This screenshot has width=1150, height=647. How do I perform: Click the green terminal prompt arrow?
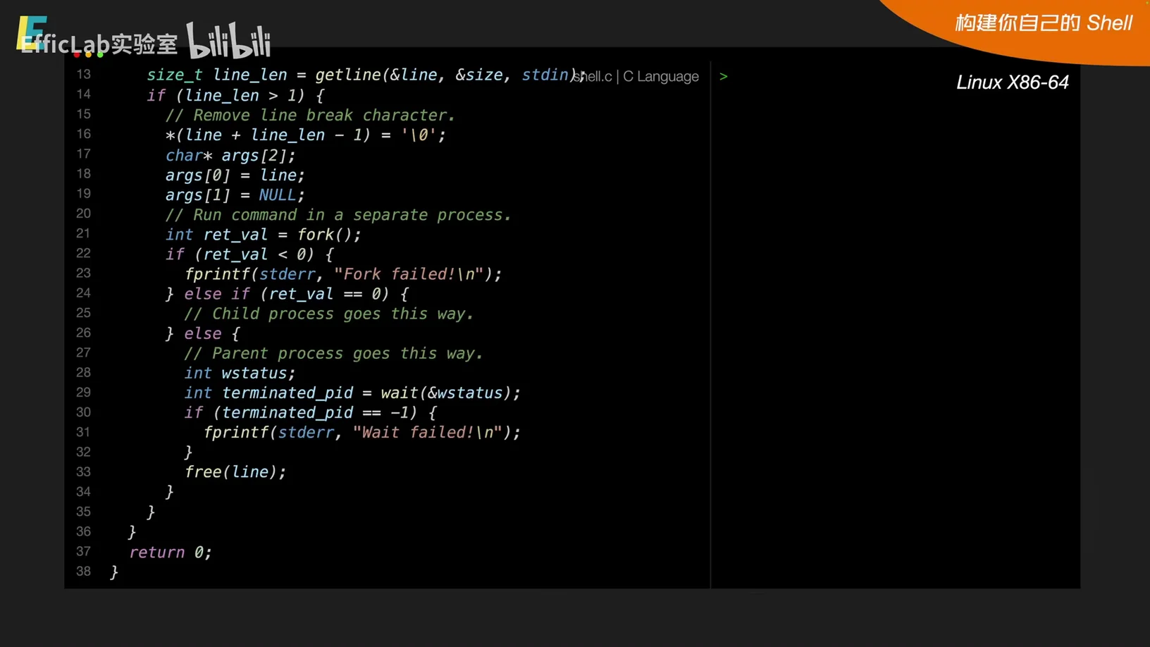(x=723, y=76)
